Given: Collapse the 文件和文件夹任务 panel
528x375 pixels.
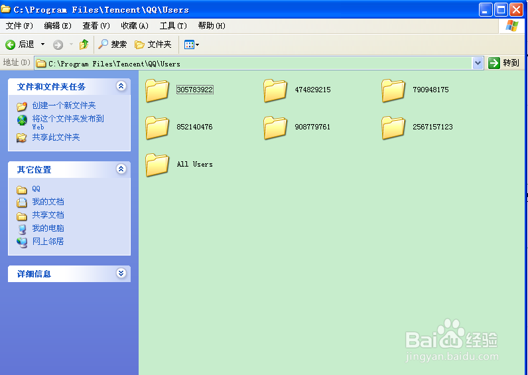Looking at the screenshot, I should tap(121, 86).
